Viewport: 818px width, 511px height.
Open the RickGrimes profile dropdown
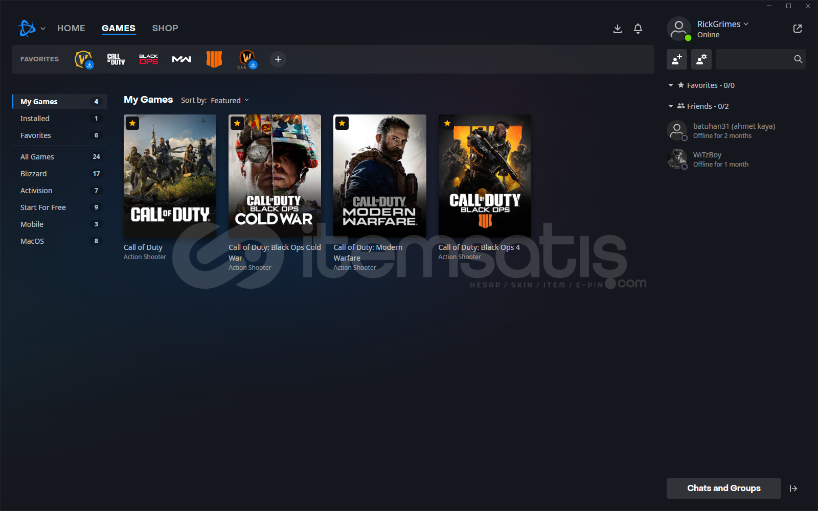[723, 24]
